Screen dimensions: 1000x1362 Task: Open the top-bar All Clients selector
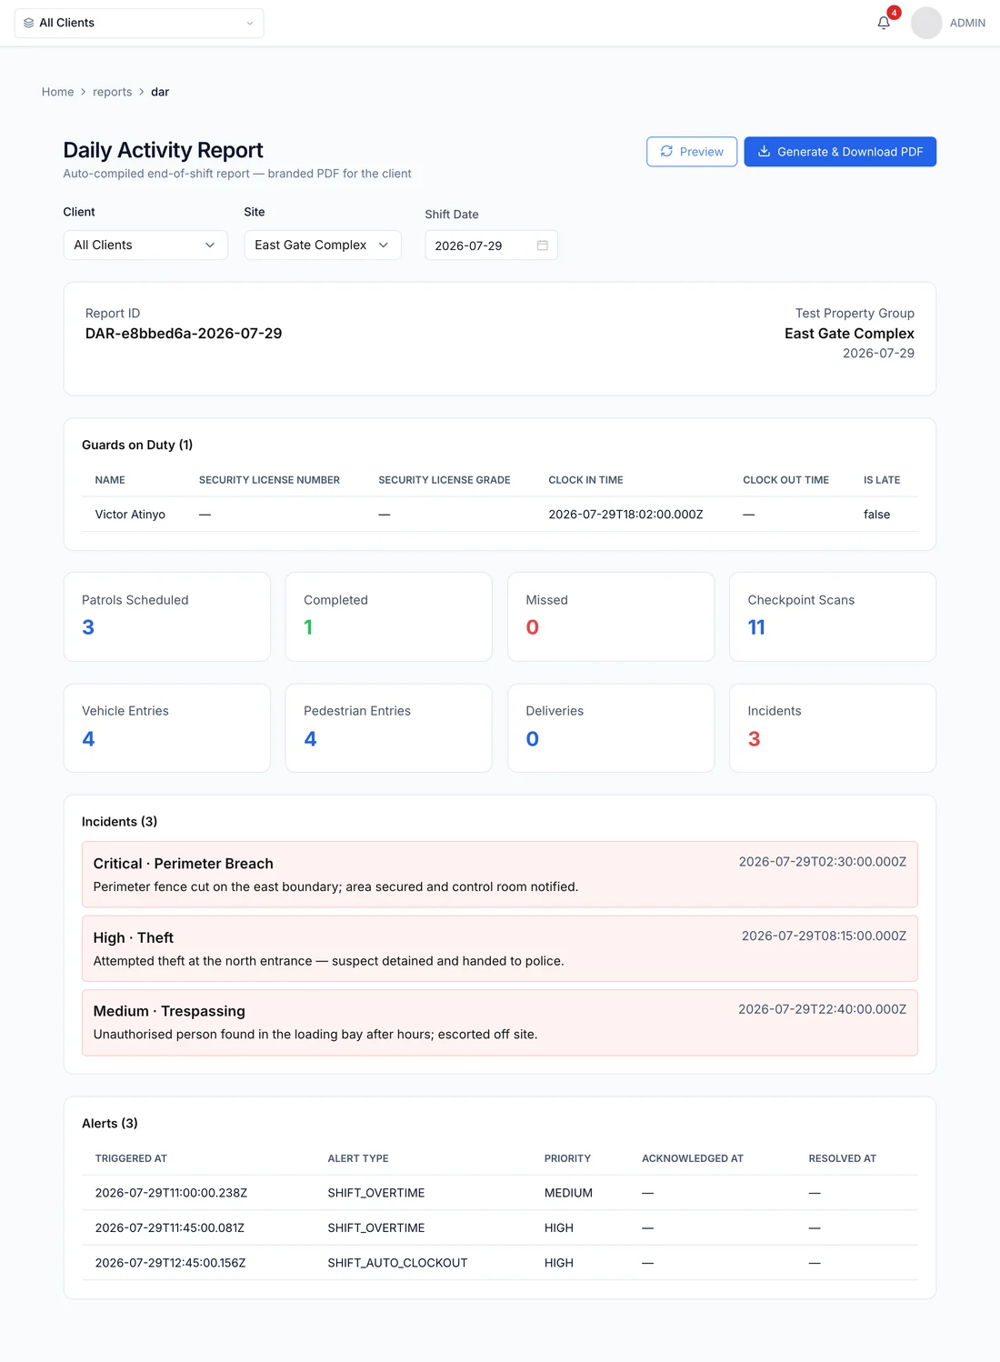pos(139,23)
